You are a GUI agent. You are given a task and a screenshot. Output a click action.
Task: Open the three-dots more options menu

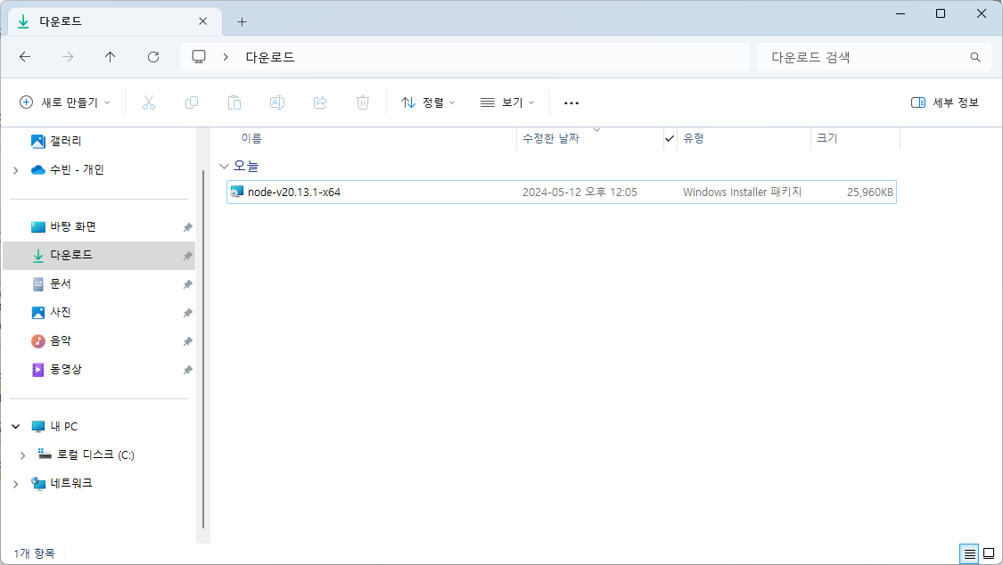coord(571,102)
